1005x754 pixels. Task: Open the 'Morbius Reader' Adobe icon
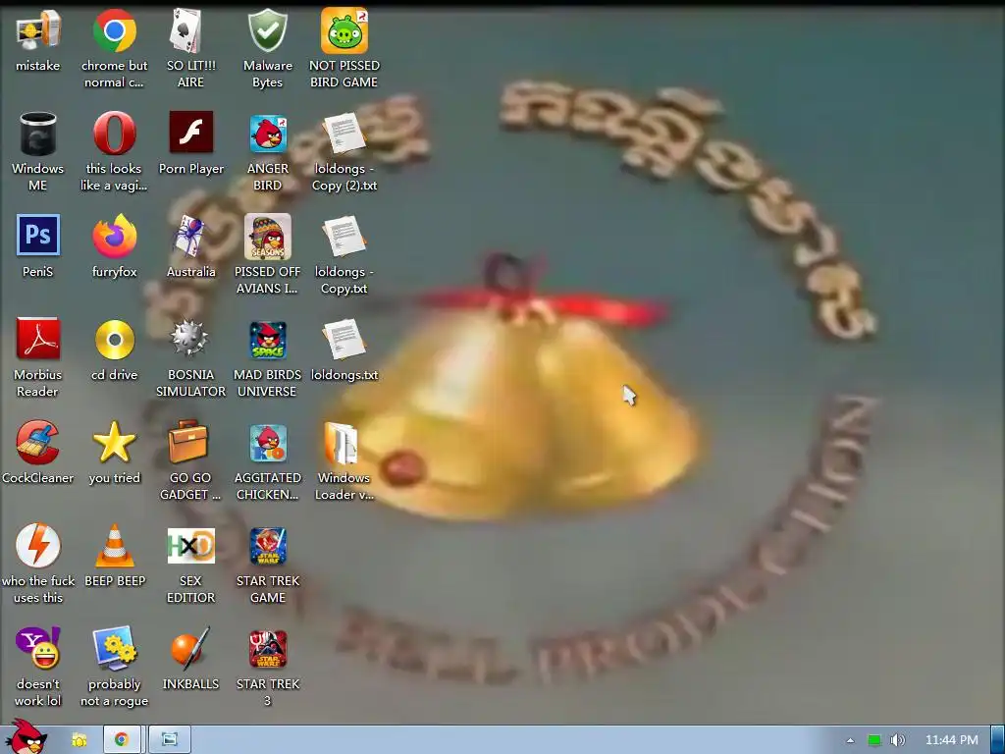pos(38,339)
